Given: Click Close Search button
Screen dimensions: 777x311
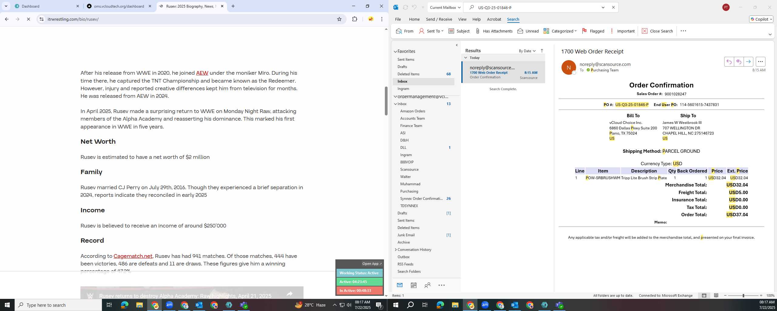Looking at the screenshot, I should point(657,31).
